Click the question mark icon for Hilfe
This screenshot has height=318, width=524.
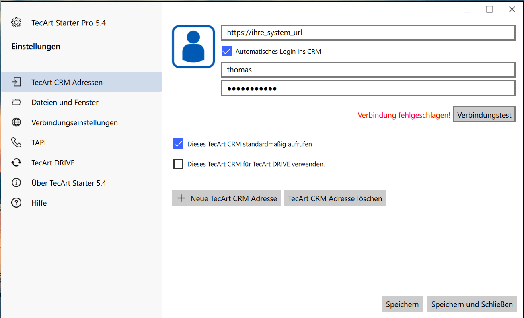16,203
